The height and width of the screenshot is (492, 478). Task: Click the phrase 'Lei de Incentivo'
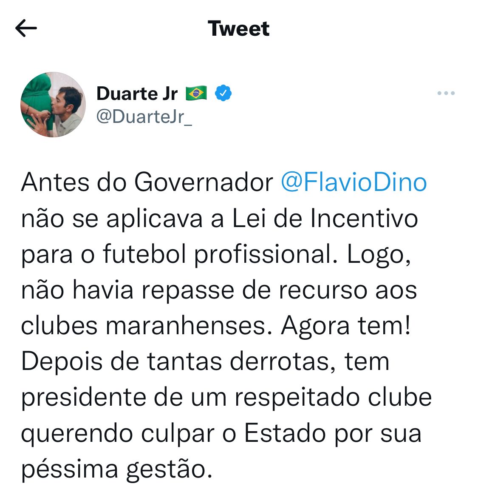[x=325, y=219]
